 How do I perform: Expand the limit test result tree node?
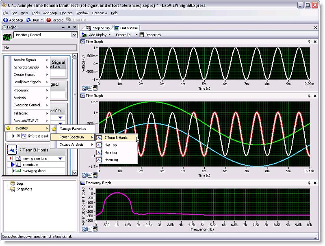[x=18, y=136]
